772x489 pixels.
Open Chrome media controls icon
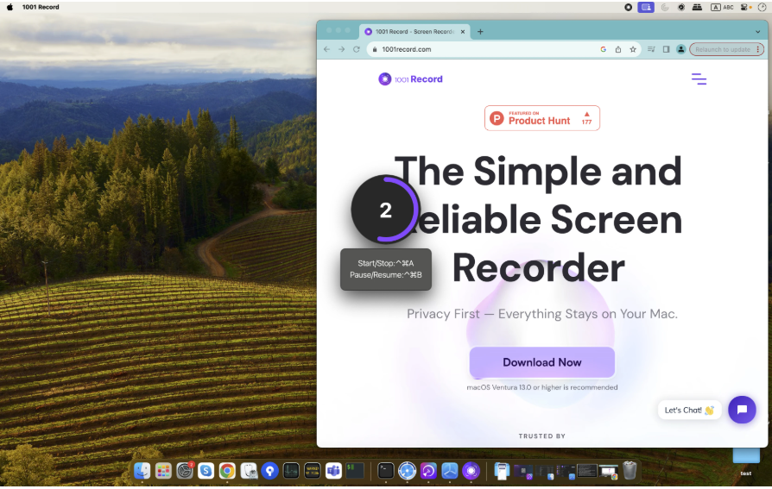pyautogui.click(x=651, y=49)
